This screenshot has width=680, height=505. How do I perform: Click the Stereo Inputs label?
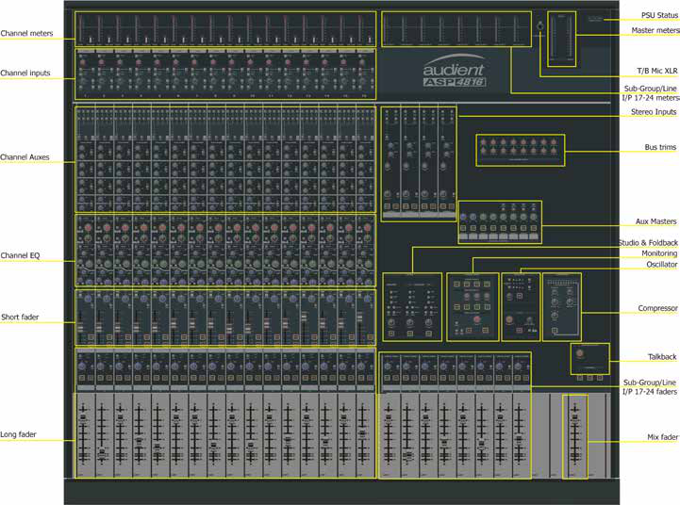click(x=654, y=112)
